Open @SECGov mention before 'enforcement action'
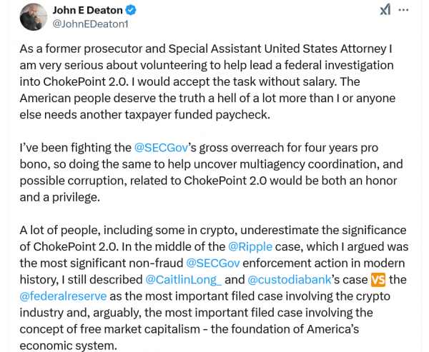429x352 pixels. 212,263
